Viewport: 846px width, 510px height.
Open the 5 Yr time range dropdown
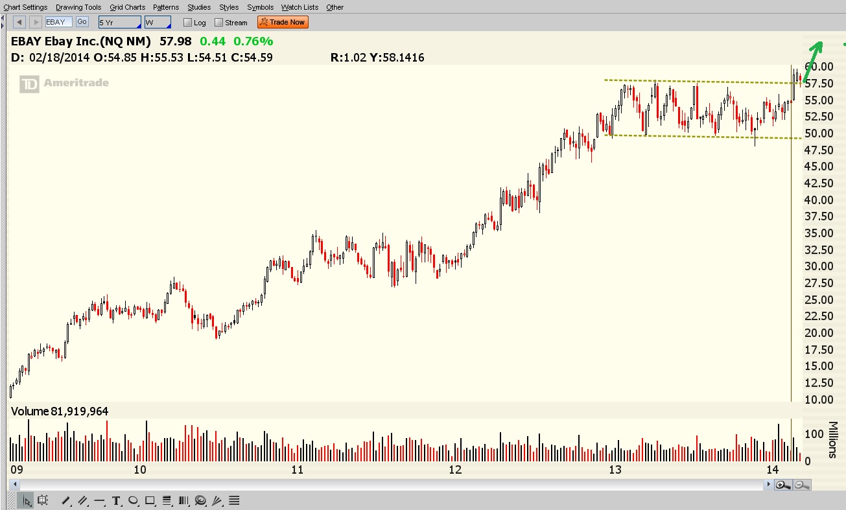pyautogui.click(x=119, y=22)
